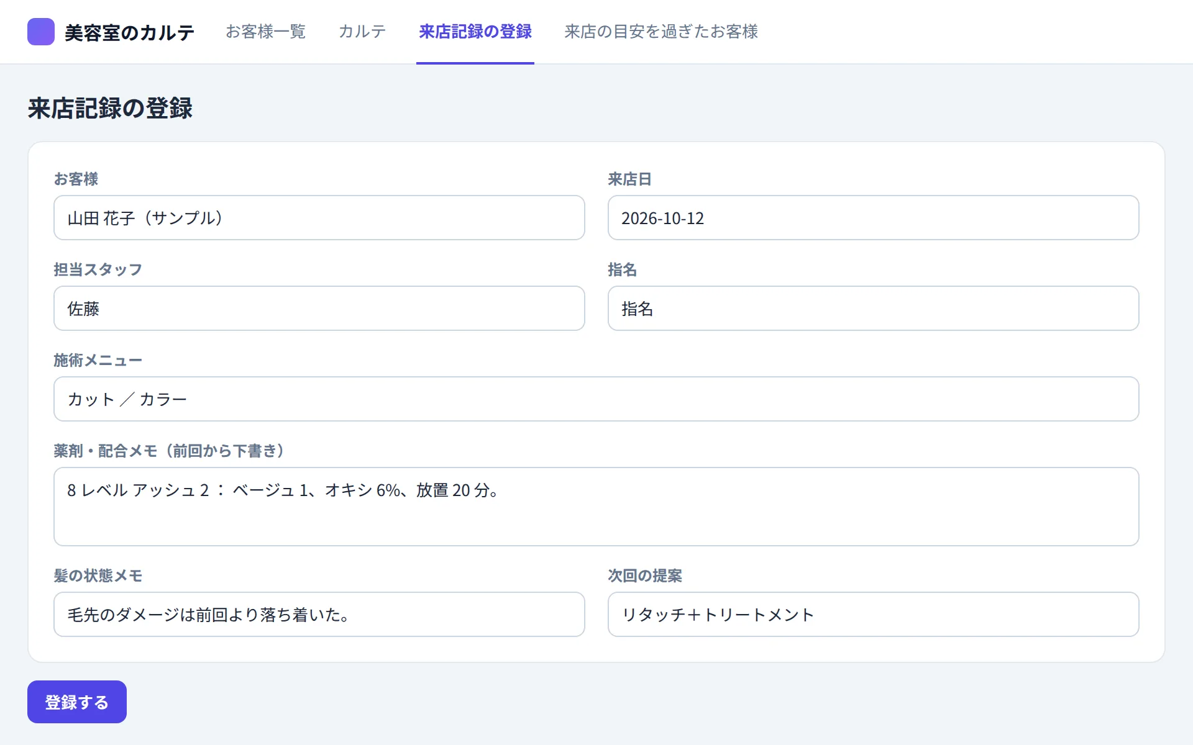This screenshot has height=745, width=1193.
Task: Open the 担当スタッフ field showing 佐藤
Action: [x=319, y=309]
